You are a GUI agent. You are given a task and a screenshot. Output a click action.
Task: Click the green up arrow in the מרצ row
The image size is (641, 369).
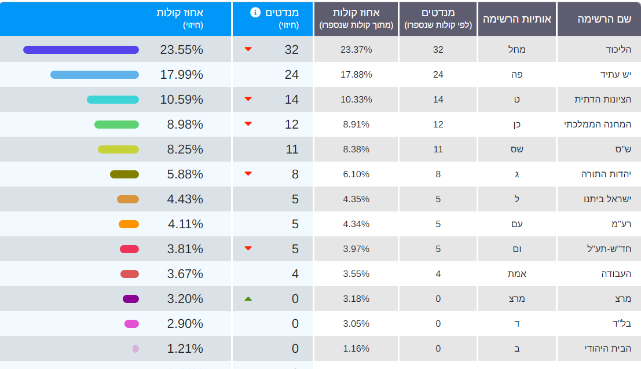click(248, 299)
